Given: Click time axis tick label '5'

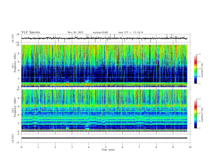Looking at the screenshot, I should 106,147.
